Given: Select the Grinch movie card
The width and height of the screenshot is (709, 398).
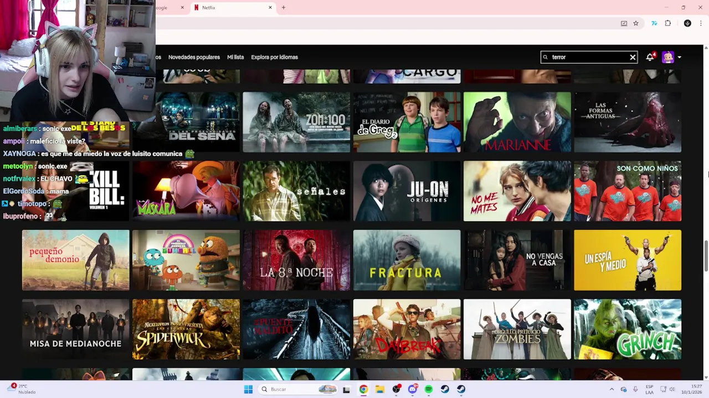Looking at the screenshot, I should 628,329.
